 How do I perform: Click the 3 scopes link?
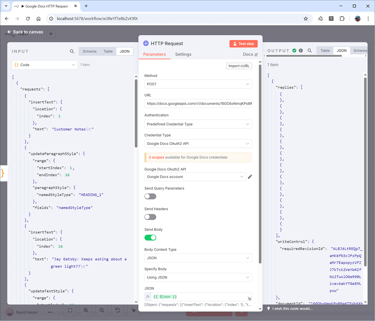coord(156,157)
